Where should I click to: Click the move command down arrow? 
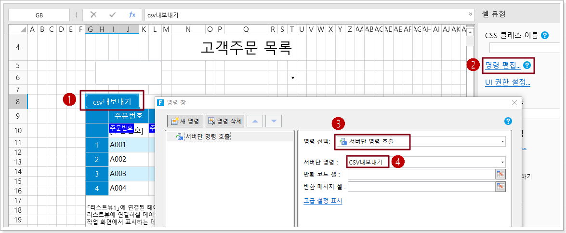click(274, 121)
